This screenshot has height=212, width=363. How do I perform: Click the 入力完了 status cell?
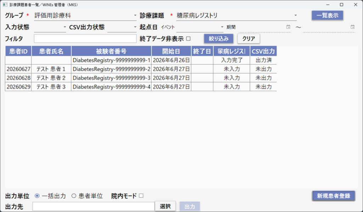pyautogui.click(x=231, y=60)
